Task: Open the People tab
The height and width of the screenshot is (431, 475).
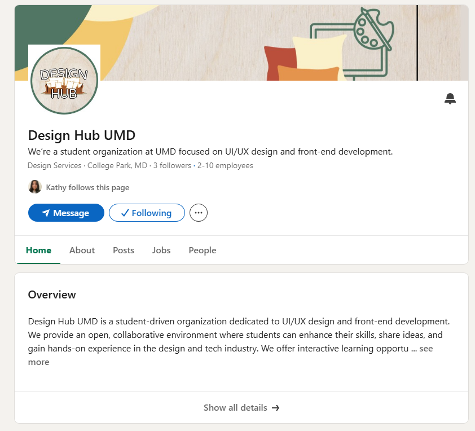Action: (x=203, y=250)
